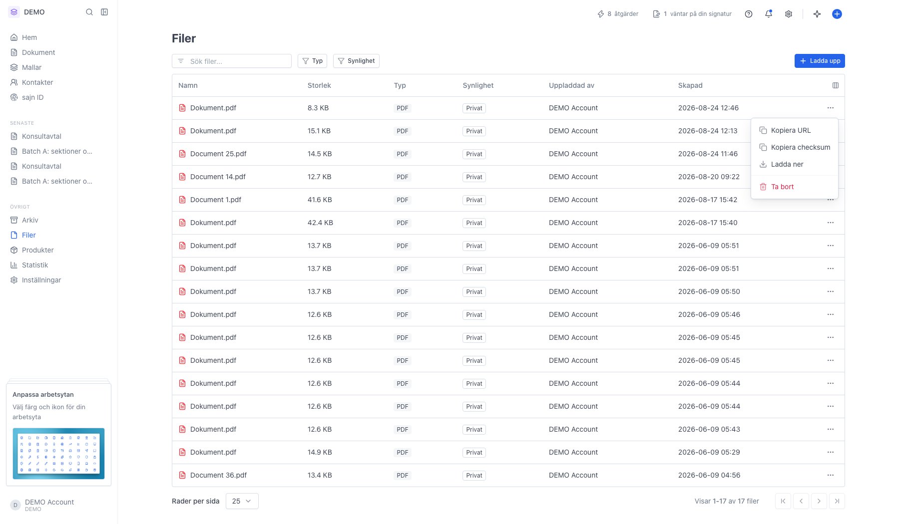Go to sajn ID in sidebar
899x524 pixels.
click(33, 97)
